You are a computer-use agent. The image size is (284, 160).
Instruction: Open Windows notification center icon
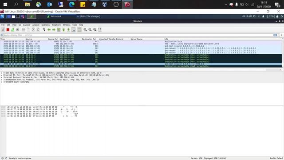277,4
